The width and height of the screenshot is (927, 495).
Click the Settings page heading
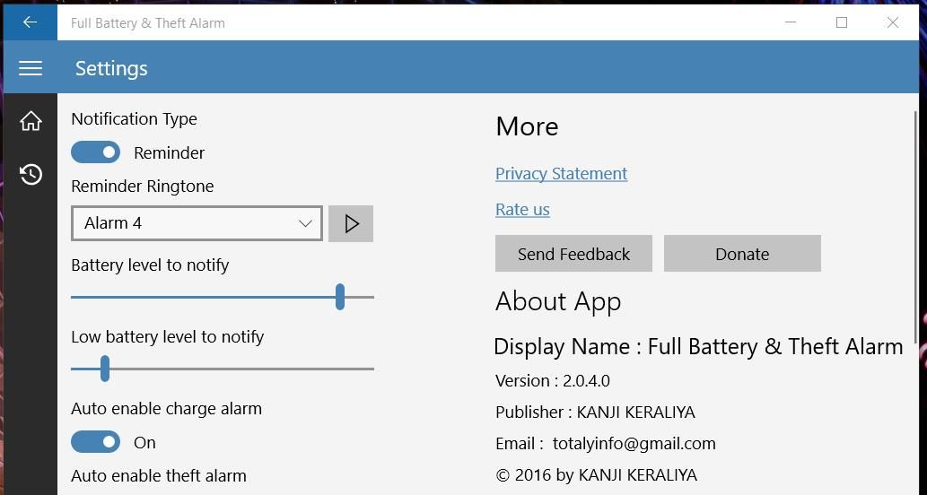tap(111, 68)
